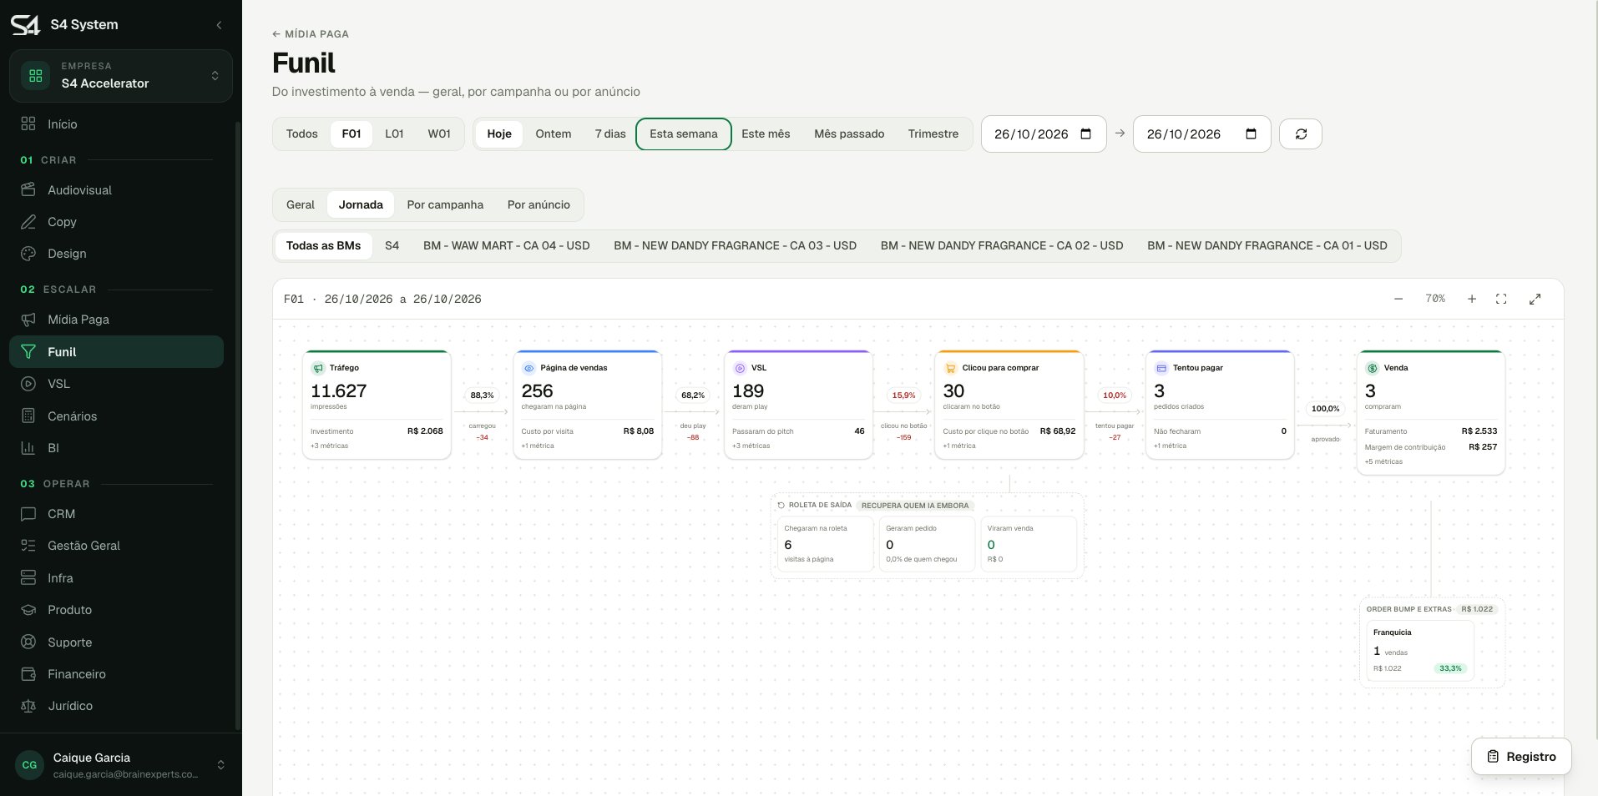Click the S4 System logo icon
The height and width of the screenshot is (796, 1598).
(25, 25)
